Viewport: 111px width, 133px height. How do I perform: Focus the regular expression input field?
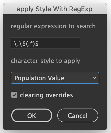click(46, 43)
